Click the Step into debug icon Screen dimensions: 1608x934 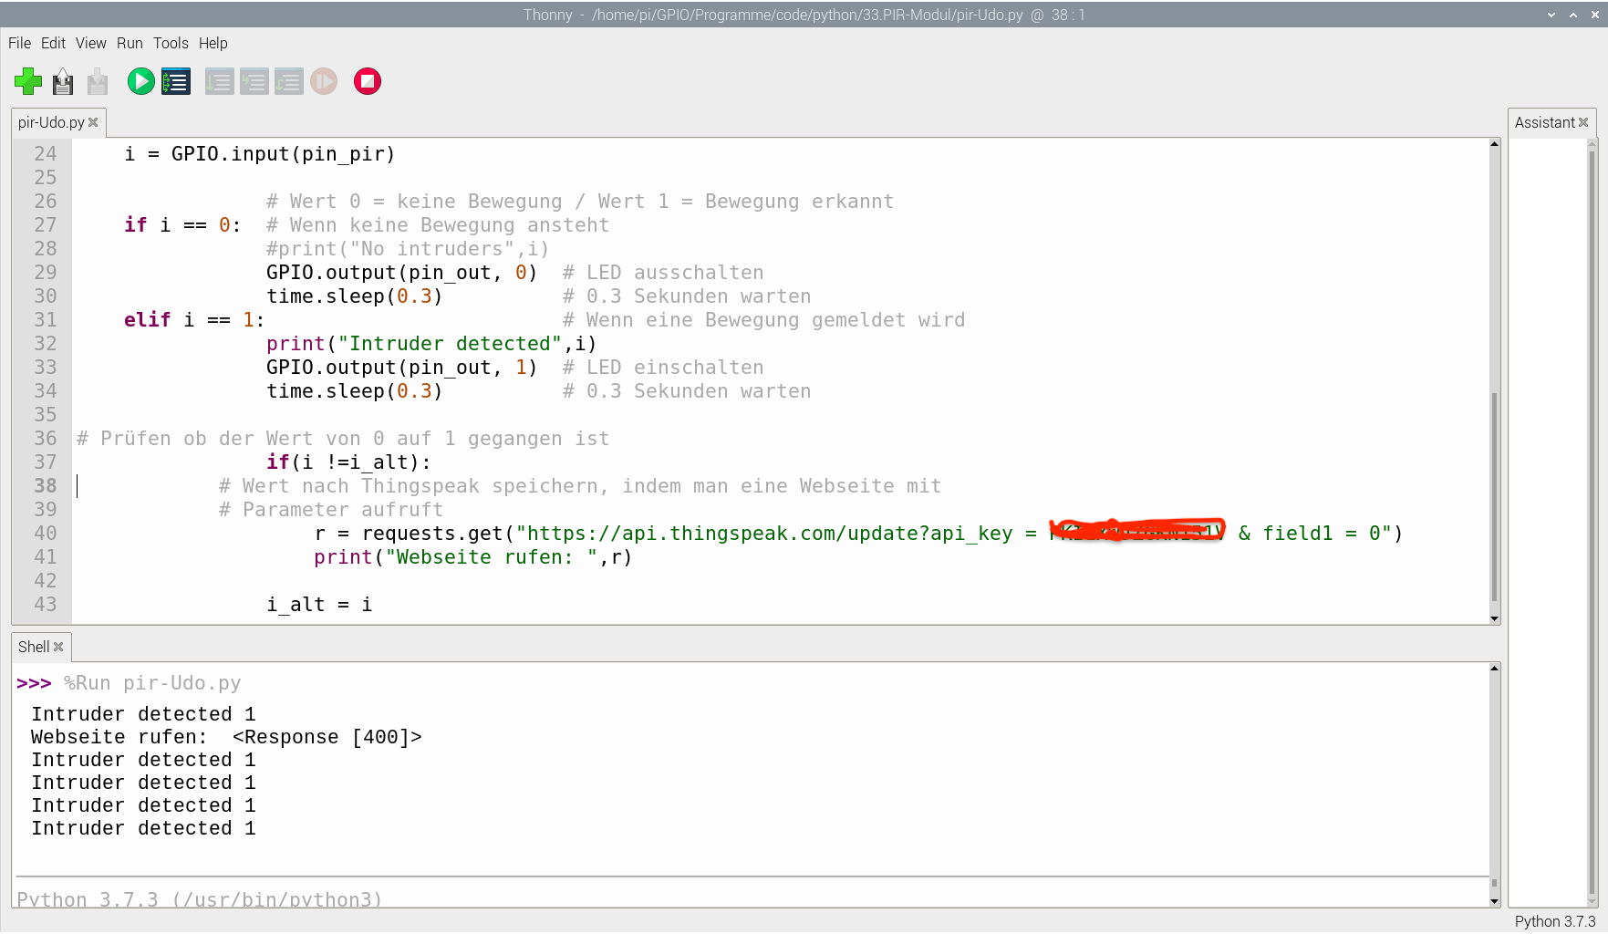coord(254,82)
